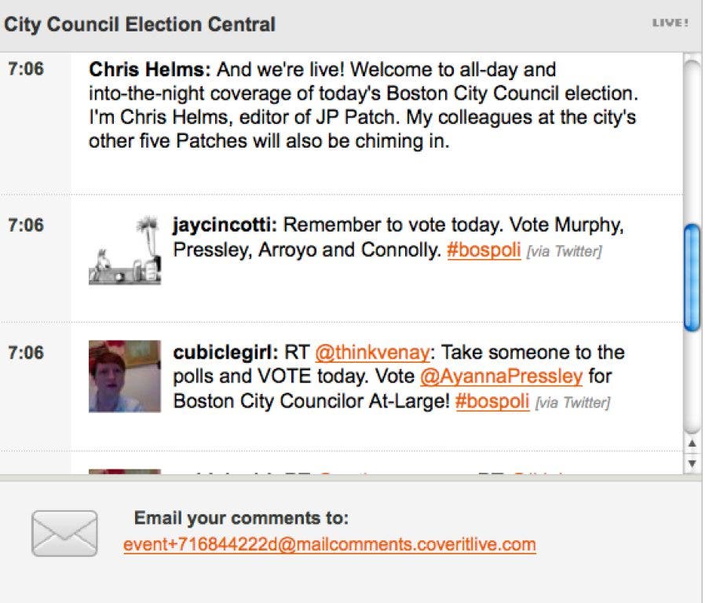Visit the @AyannaPressley profile link

click(501, 377)
